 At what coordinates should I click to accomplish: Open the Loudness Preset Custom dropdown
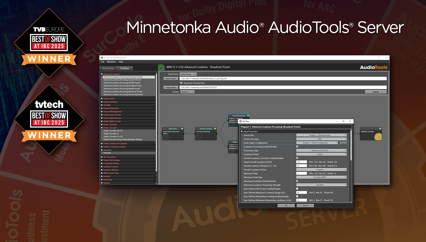click(x=321, y=154)
